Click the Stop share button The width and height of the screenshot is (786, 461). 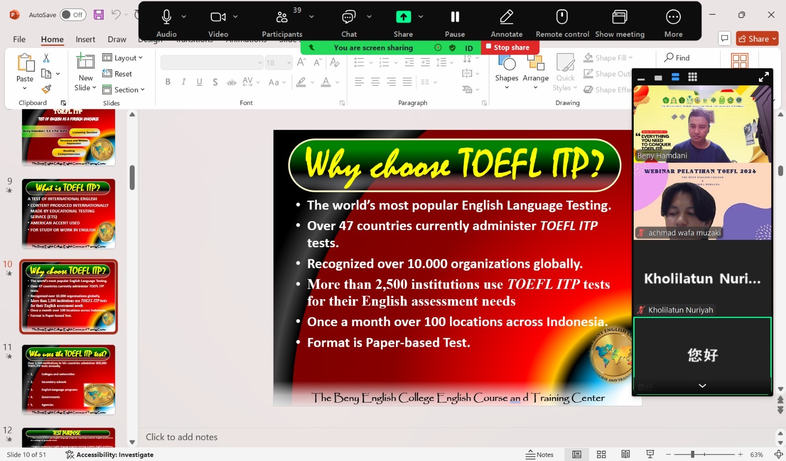point(510,48)
